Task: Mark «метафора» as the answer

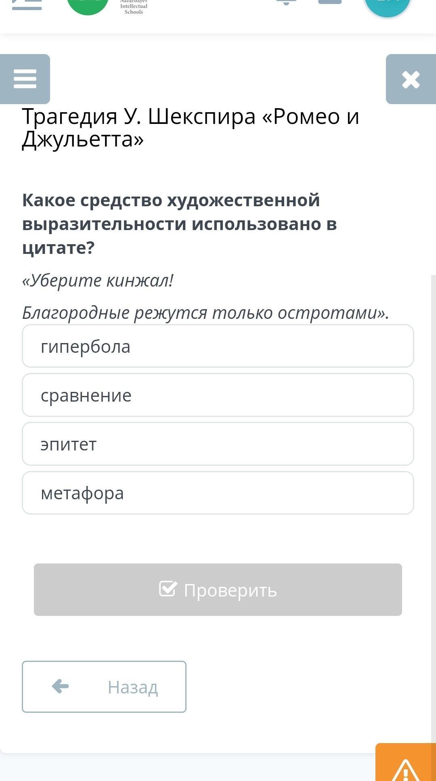Action: point(218,493)
